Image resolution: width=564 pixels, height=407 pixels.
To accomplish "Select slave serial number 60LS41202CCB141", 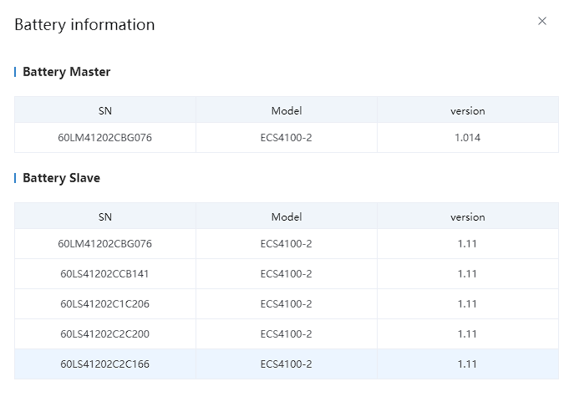I will 105,273.
